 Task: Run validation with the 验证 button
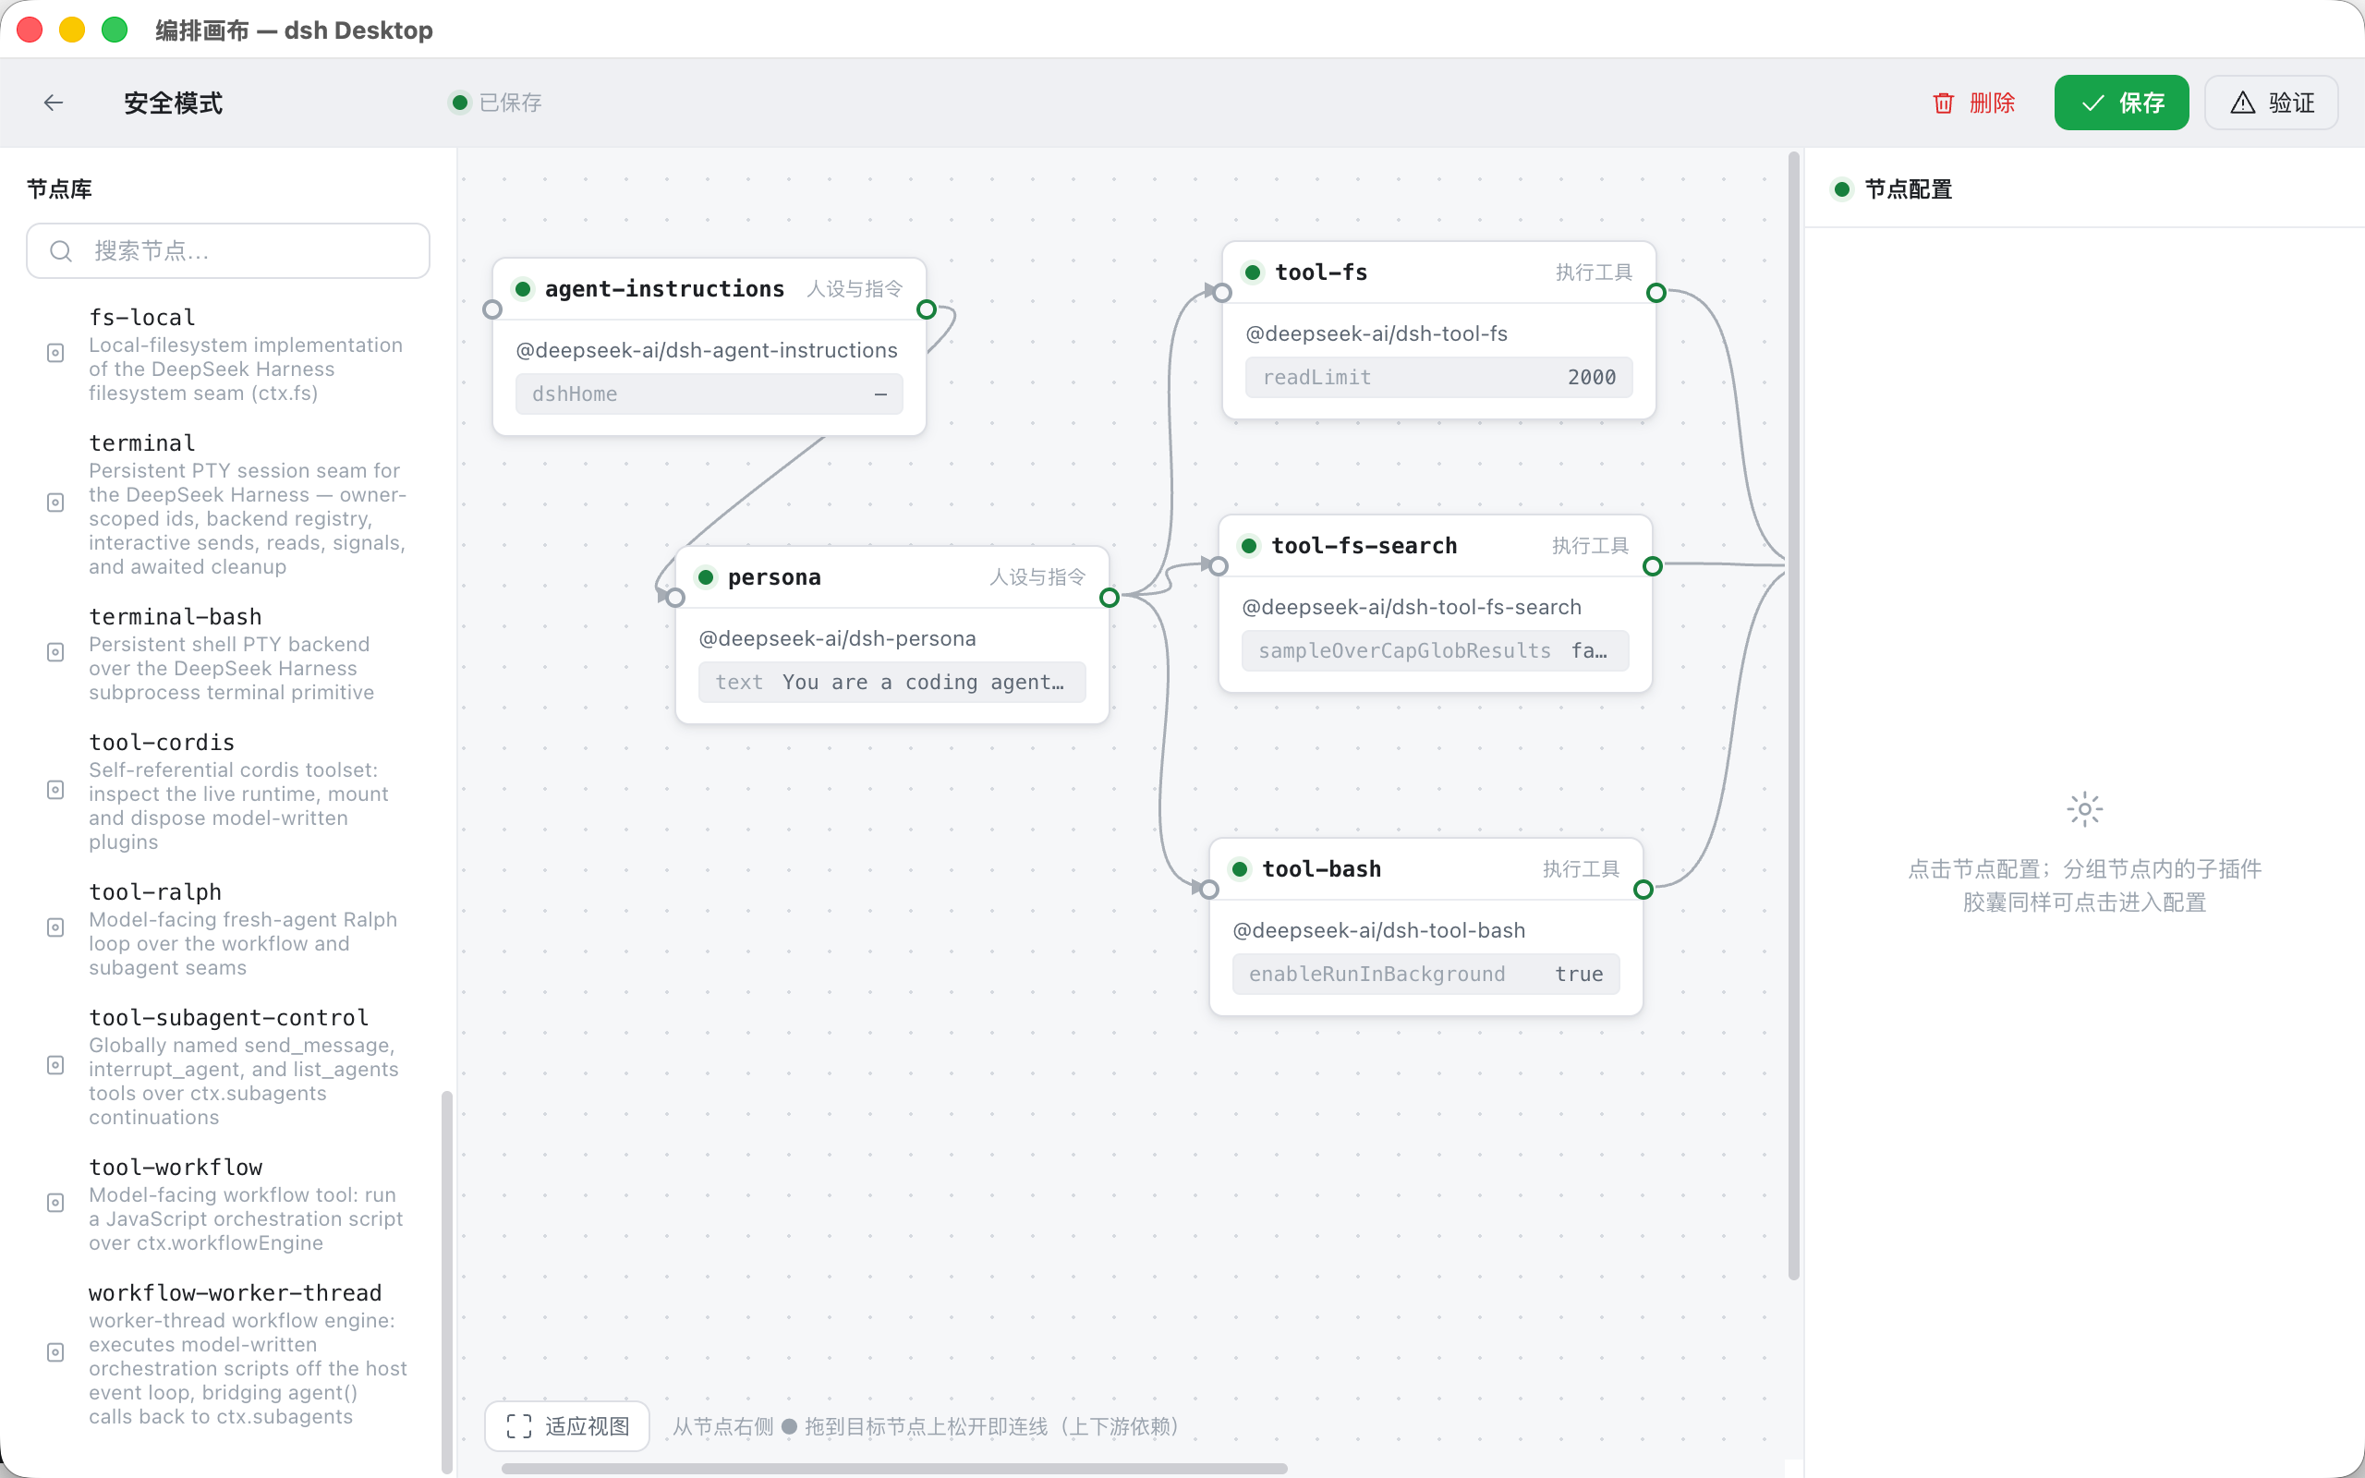tap(2273, 103)
